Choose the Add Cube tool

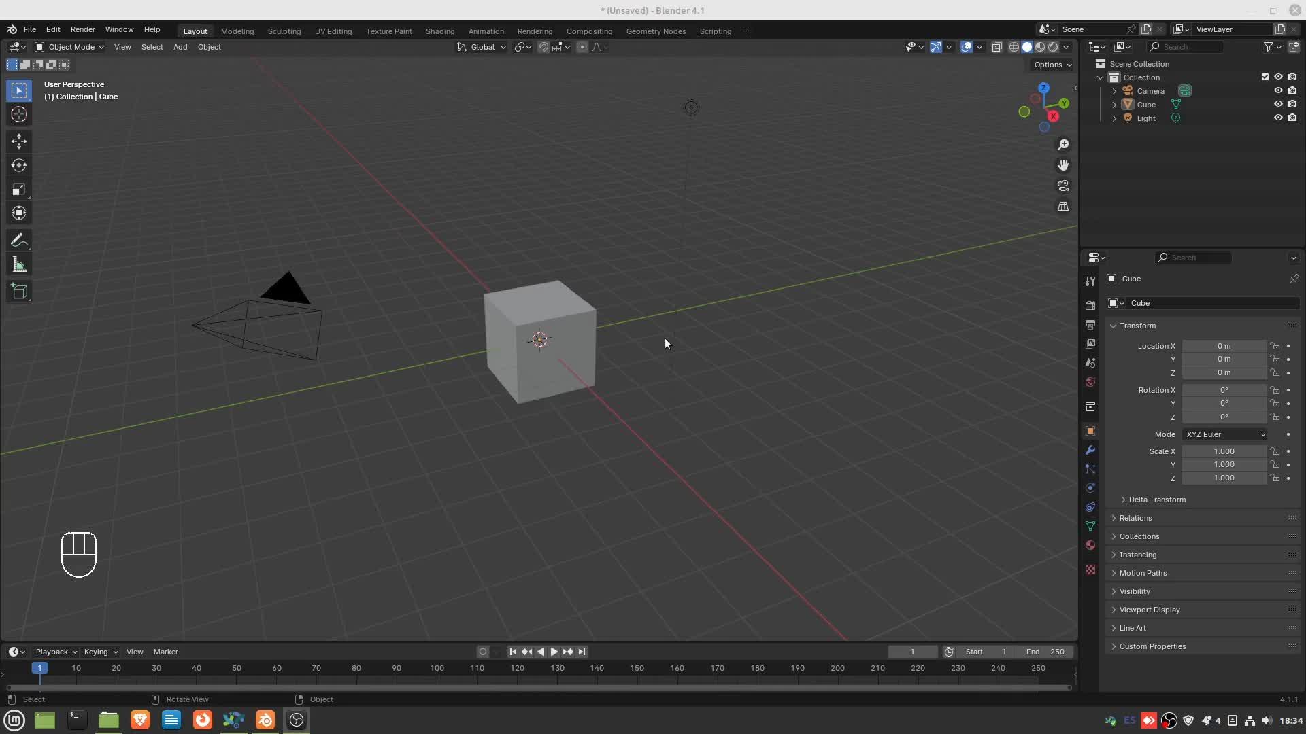[x=19, y=292]
